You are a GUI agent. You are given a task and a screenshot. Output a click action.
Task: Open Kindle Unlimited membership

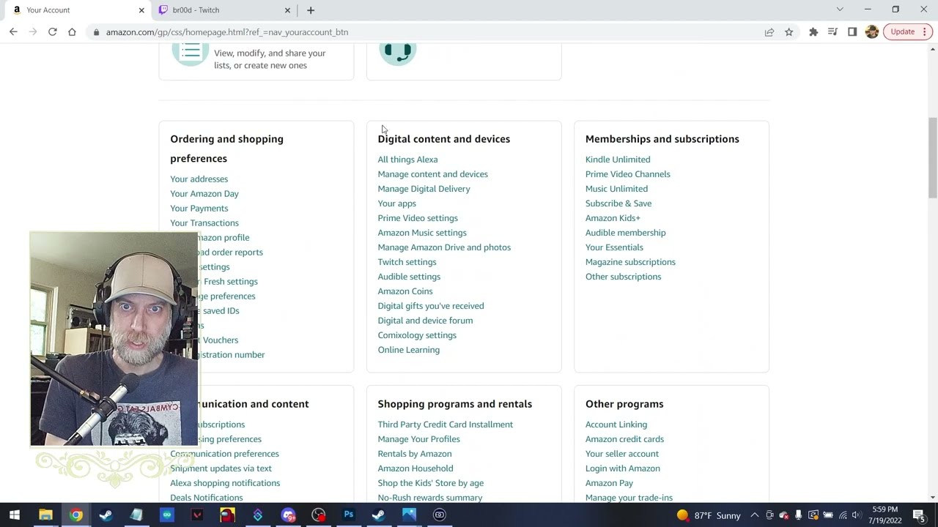(x=618, y=159)
